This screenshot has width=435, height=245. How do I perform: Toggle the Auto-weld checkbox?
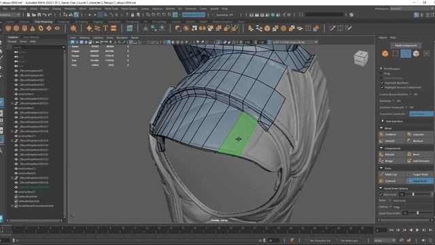tap(381, 194)
